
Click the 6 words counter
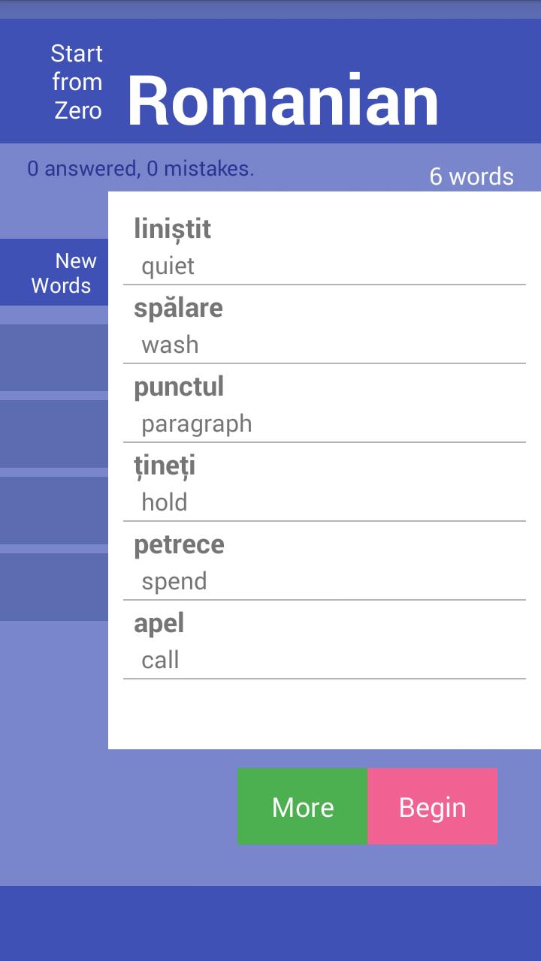click(x=472, y=176)
